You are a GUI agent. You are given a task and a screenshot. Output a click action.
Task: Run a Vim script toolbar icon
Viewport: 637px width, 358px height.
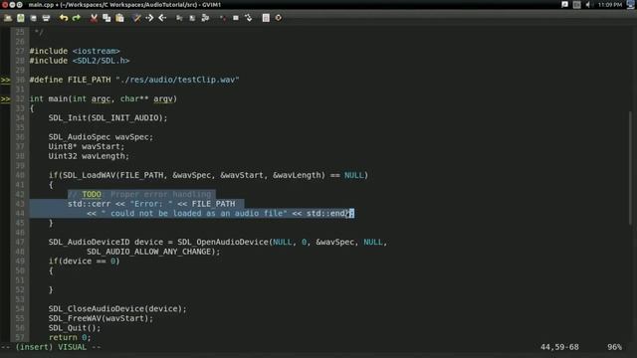coord(205,18)
